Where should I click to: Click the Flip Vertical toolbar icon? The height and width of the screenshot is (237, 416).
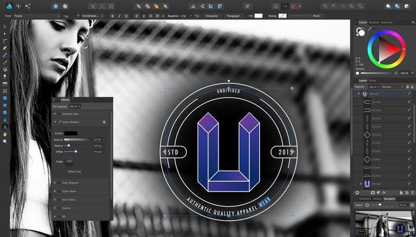[x=202, y=6]
